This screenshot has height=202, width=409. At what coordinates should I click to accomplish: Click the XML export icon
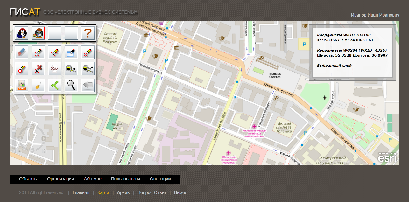pos(22,85)
